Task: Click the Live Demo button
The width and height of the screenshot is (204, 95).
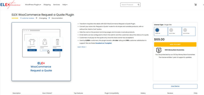Action: (175, 86)
